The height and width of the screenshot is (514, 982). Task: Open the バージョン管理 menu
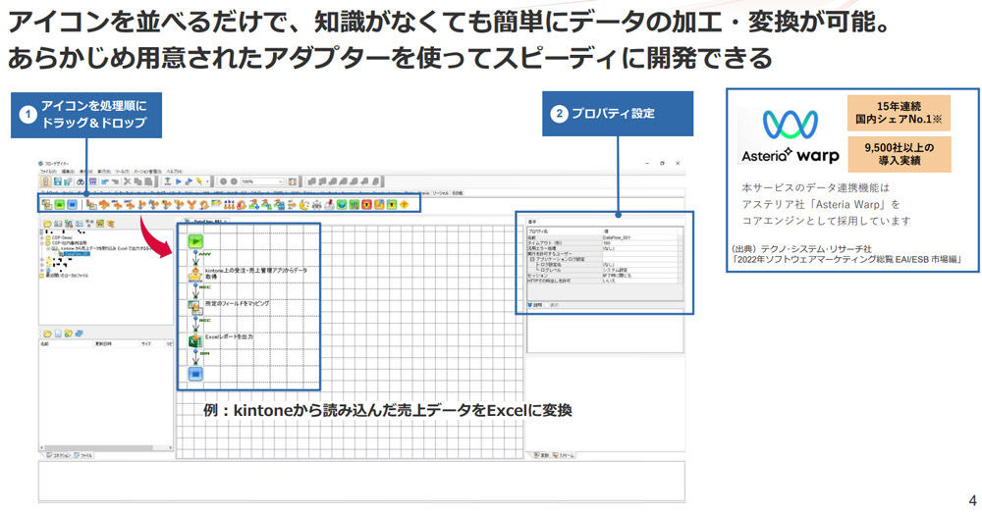(148, 171)
